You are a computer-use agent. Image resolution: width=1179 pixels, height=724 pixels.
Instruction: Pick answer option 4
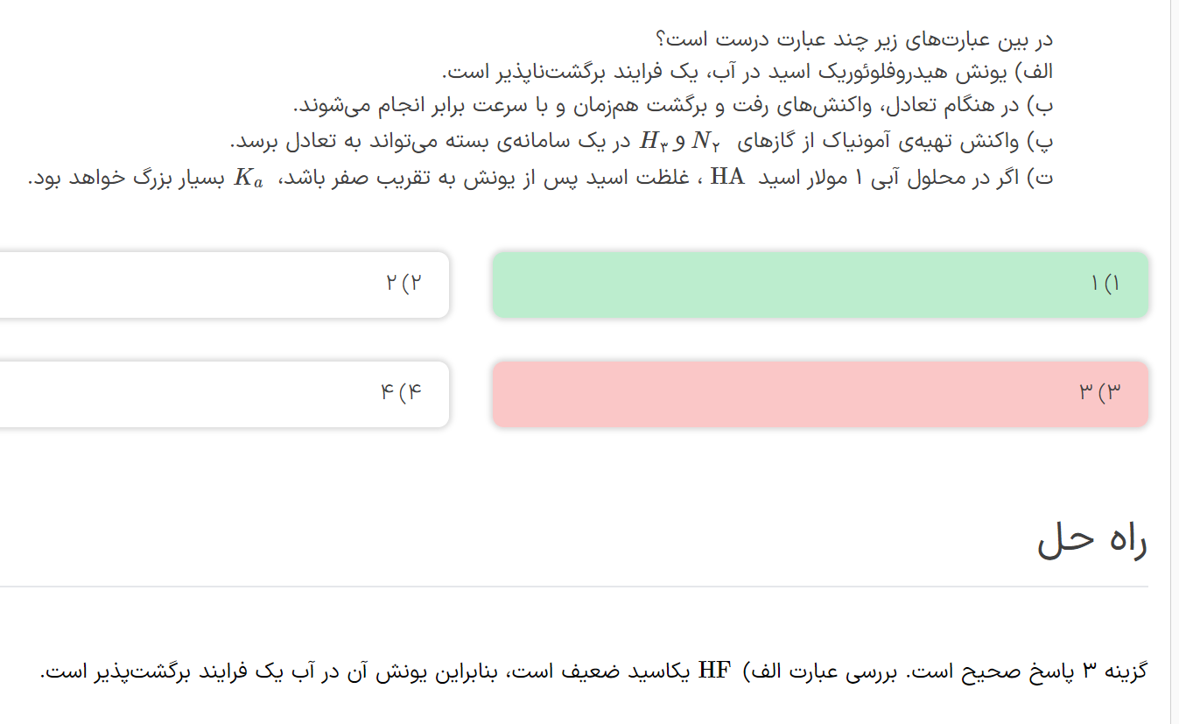(224, 394)
